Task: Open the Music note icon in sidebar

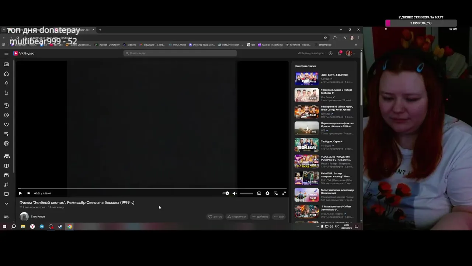Action: pyautogui.click(x=6, y=185)
